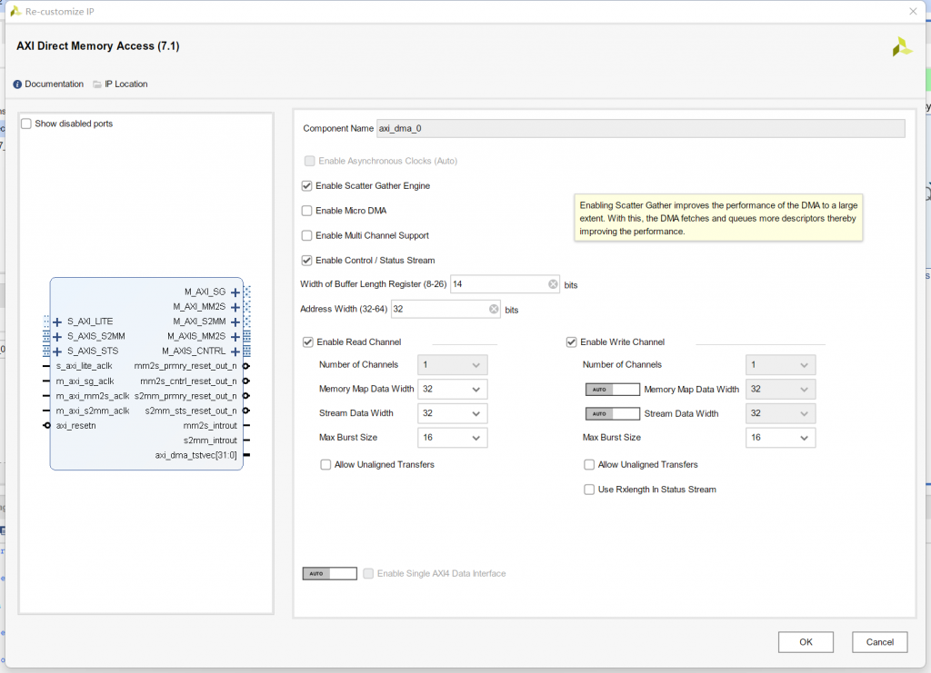Screen dimensions: 931x673
Task: Toggle Show disabled ports checkbox
Action: [26, 124]
